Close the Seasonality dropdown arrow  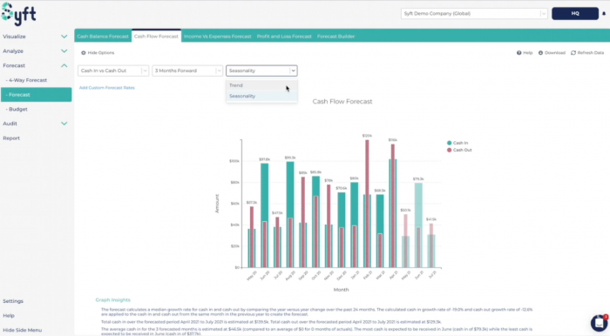point(293,71)
